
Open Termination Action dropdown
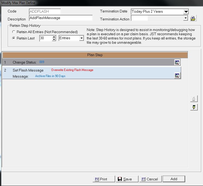(x=185, y=18)
